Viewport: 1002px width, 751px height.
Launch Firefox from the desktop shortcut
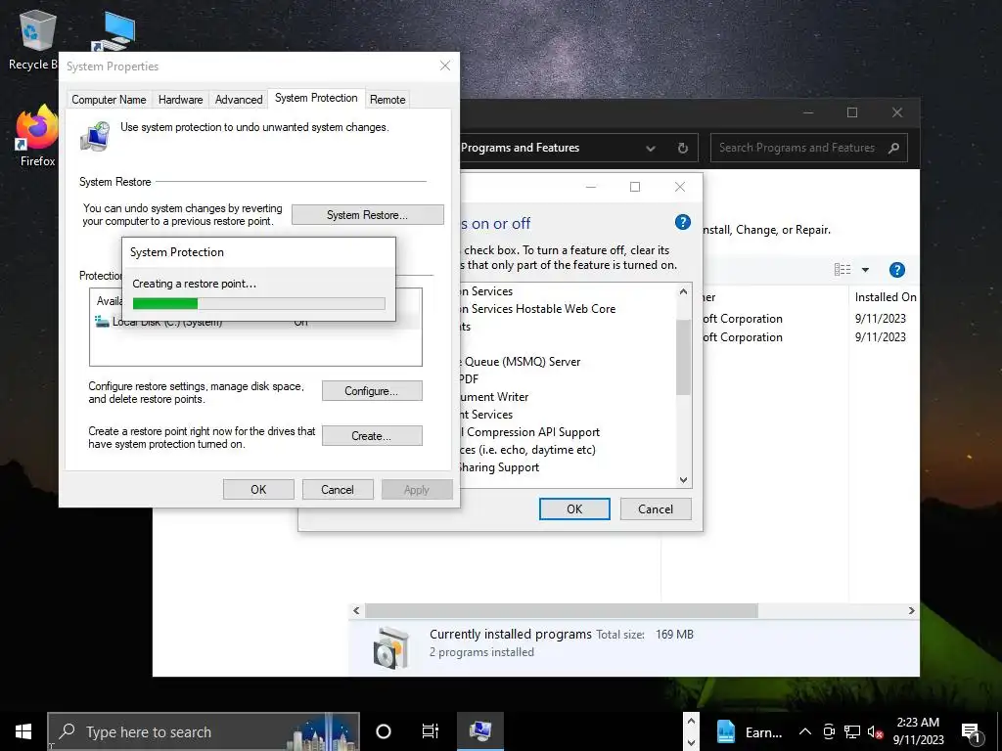tap(37, 136)
